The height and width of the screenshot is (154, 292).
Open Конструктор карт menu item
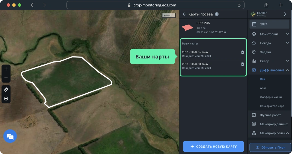[272, 106]
